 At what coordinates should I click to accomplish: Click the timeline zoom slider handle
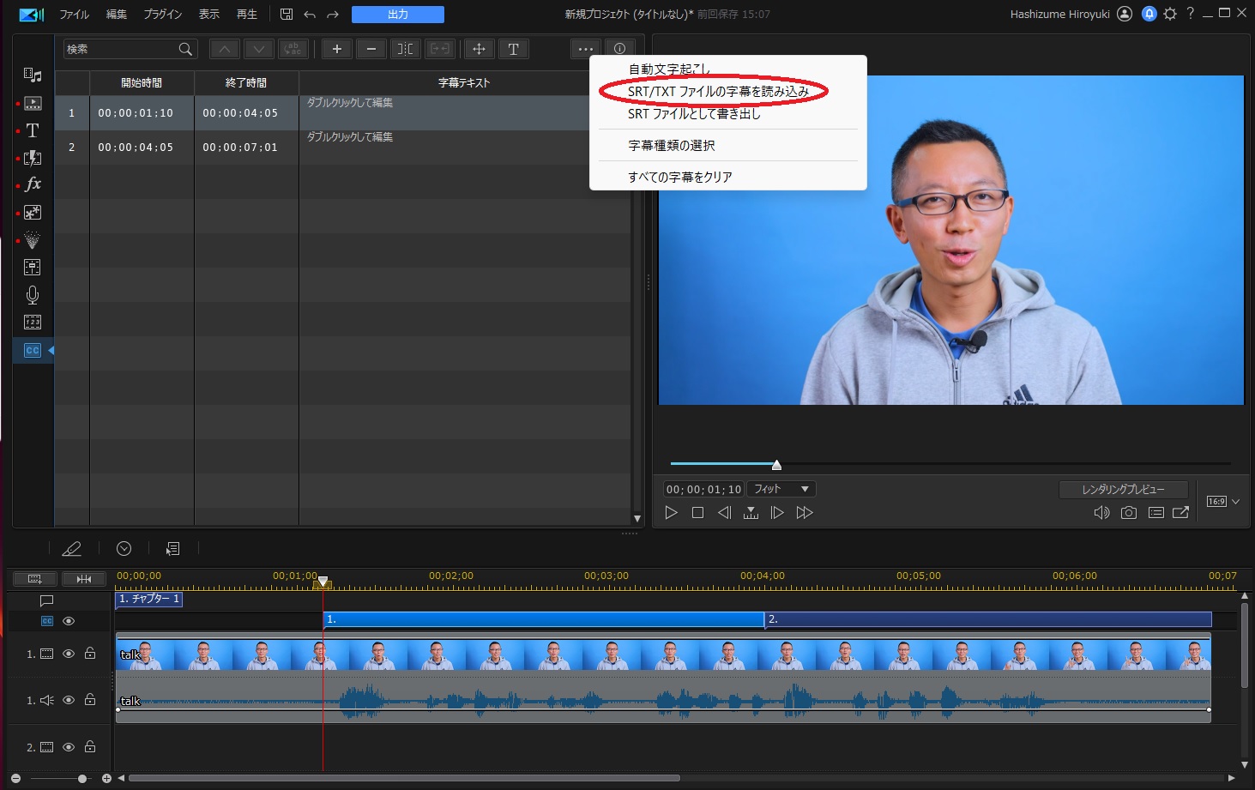click(x=82, y=778)
